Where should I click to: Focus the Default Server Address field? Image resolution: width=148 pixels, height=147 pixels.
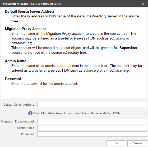(x=92, y=105)
